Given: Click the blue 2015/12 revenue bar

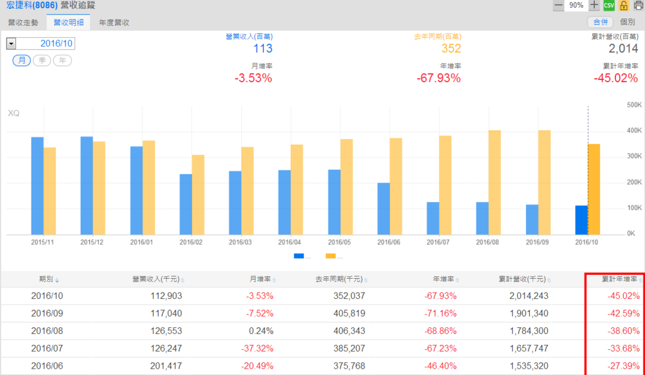Looking at the screenshot, I should click(x=87, y=186).
